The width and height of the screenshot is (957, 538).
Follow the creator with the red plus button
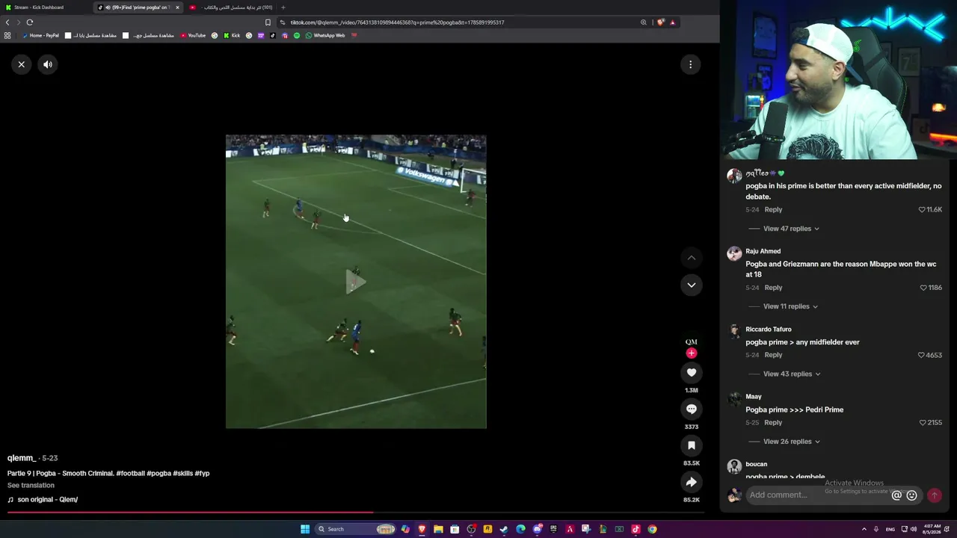[x=692, y=353]
